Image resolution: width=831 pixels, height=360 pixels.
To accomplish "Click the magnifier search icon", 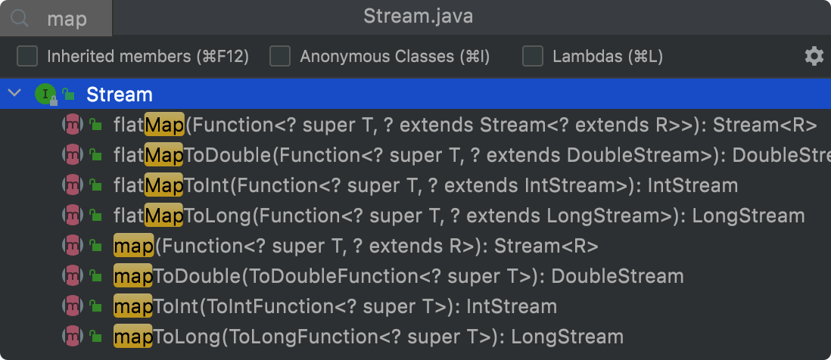I will (20, 18).
